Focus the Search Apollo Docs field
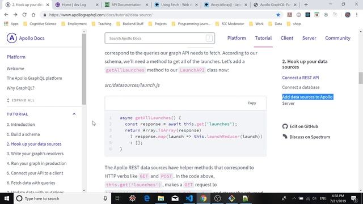363x204 pixels. [x=159, y=38]
